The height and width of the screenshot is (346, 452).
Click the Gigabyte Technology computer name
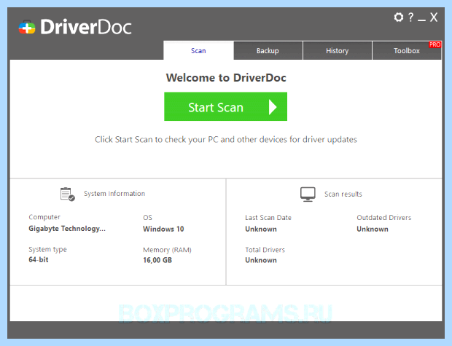click(67, 229)
